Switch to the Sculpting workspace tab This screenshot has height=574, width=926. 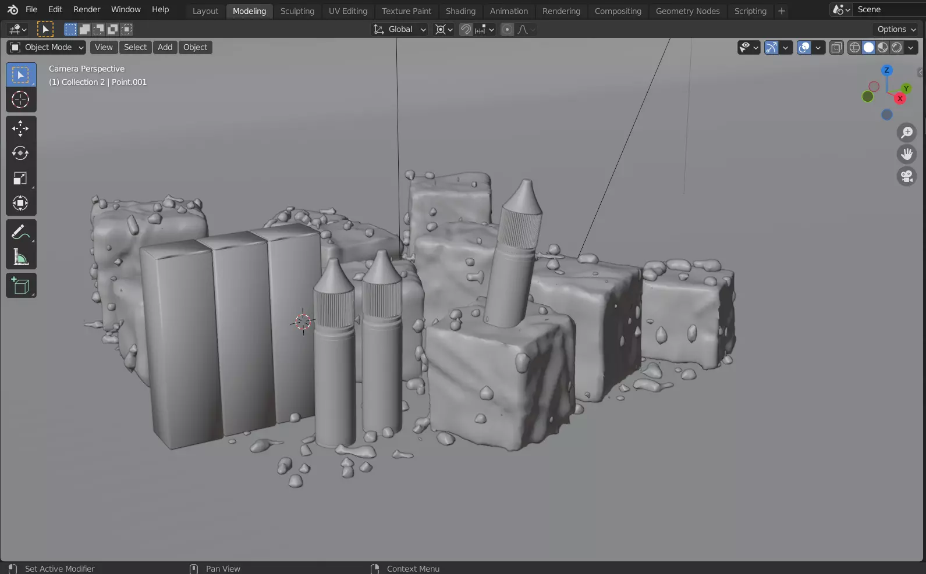pos(297,11)
